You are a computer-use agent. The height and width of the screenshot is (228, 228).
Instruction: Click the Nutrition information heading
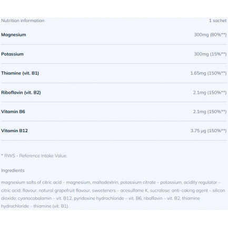(x=23, y=21)
